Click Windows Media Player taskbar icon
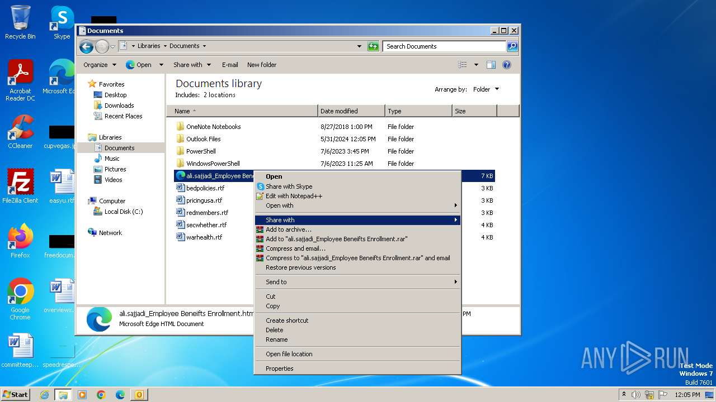This screenshot has height=402, width=716. pos(82,395)
